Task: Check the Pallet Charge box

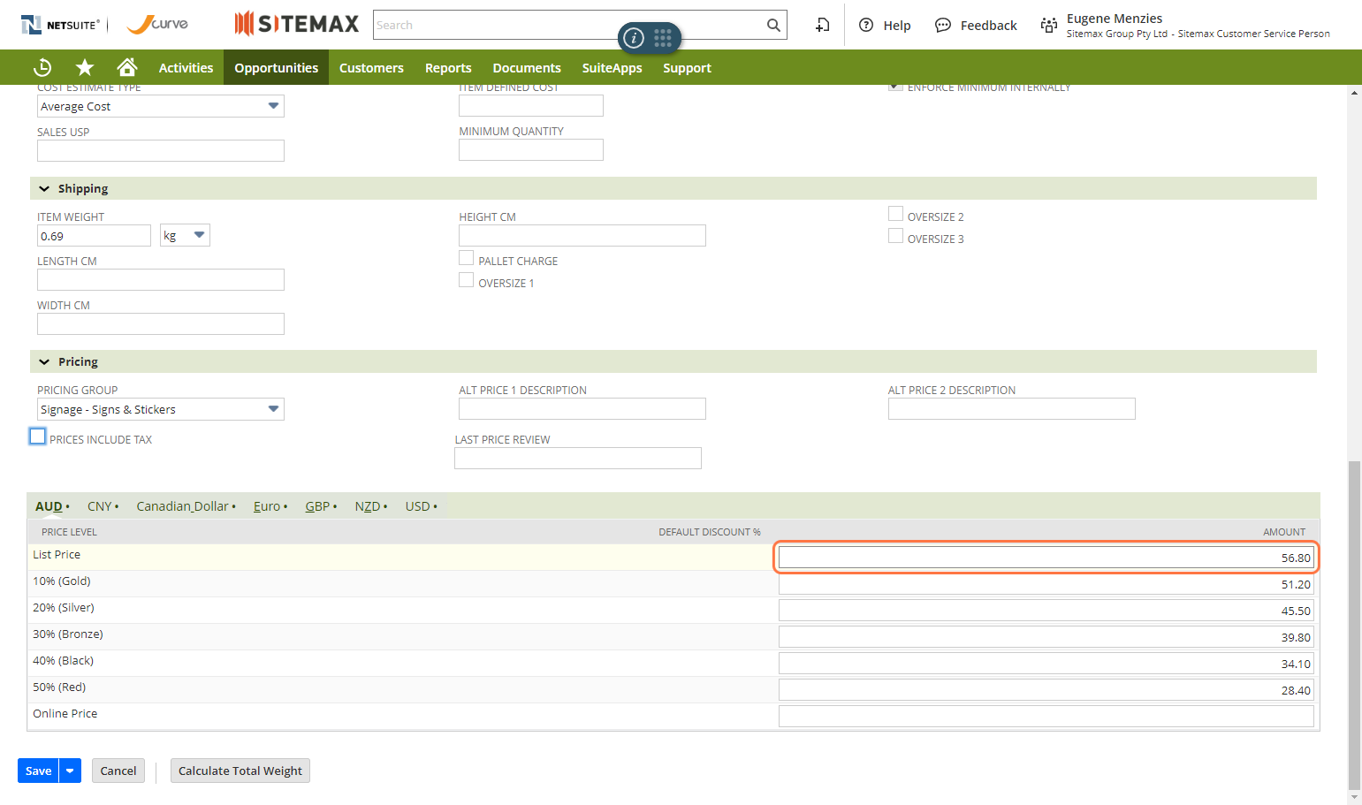Action: coord(467,258)
